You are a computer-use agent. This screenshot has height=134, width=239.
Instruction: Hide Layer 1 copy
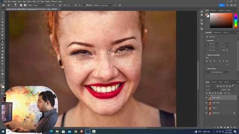[x=207, y=103]
